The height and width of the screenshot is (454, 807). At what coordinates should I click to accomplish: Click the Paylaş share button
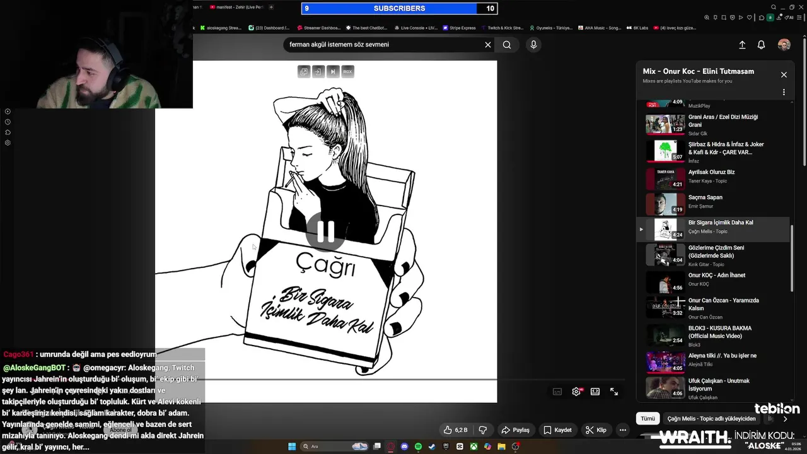[516, 430]
